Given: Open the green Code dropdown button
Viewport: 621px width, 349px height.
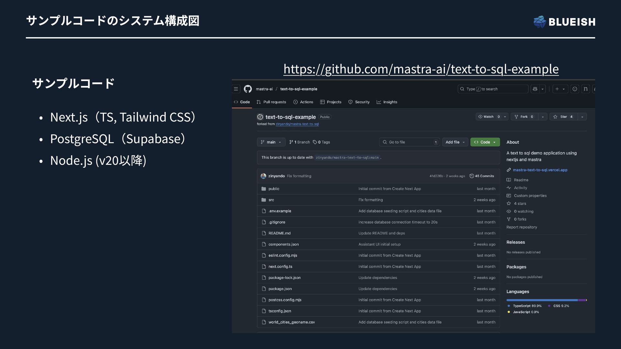Looking at the screenshot, I should (485, 142).
